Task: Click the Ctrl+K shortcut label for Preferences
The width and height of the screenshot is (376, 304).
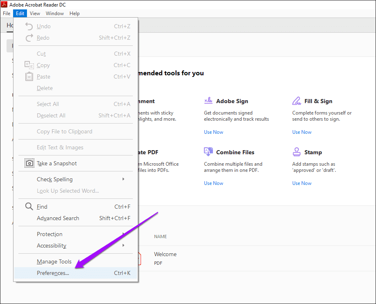Action: coord(122,273)
